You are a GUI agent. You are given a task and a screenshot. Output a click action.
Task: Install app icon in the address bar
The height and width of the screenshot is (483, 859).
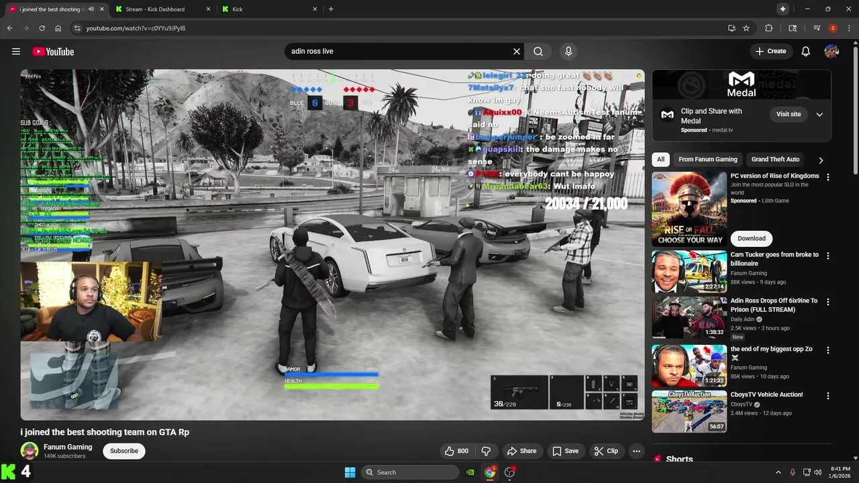(x=731, y=28)
